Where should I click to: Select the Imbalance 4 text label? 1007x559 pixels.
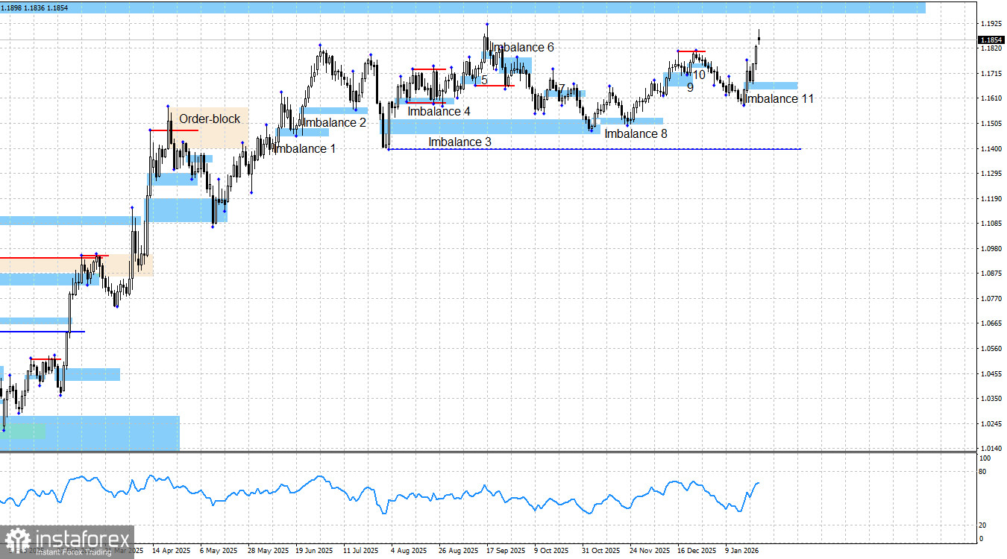click(439, 111)
